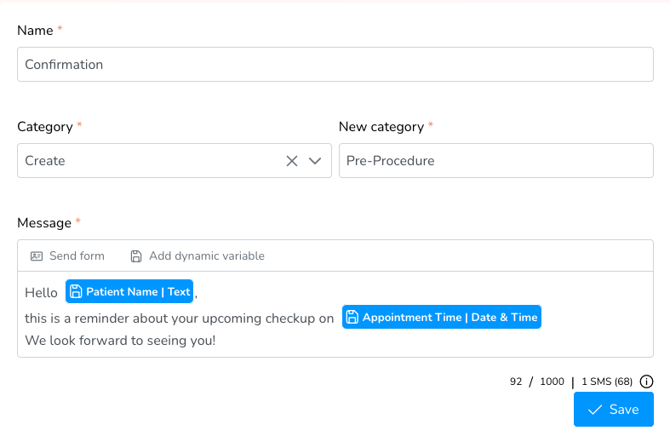Choose Add dynamic variable in message toolbar

206,255
